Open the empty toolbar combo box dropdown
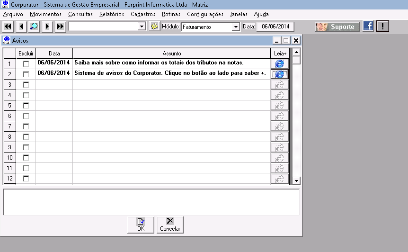 click(142, 27)
